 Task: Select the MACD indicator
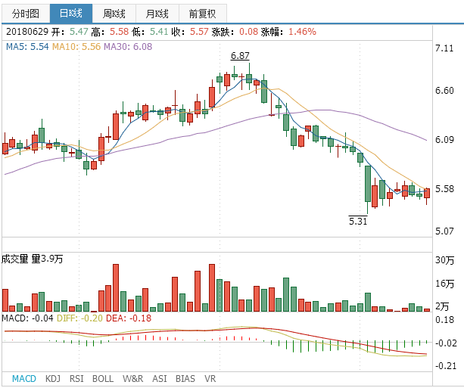click(x=24, y=379)
